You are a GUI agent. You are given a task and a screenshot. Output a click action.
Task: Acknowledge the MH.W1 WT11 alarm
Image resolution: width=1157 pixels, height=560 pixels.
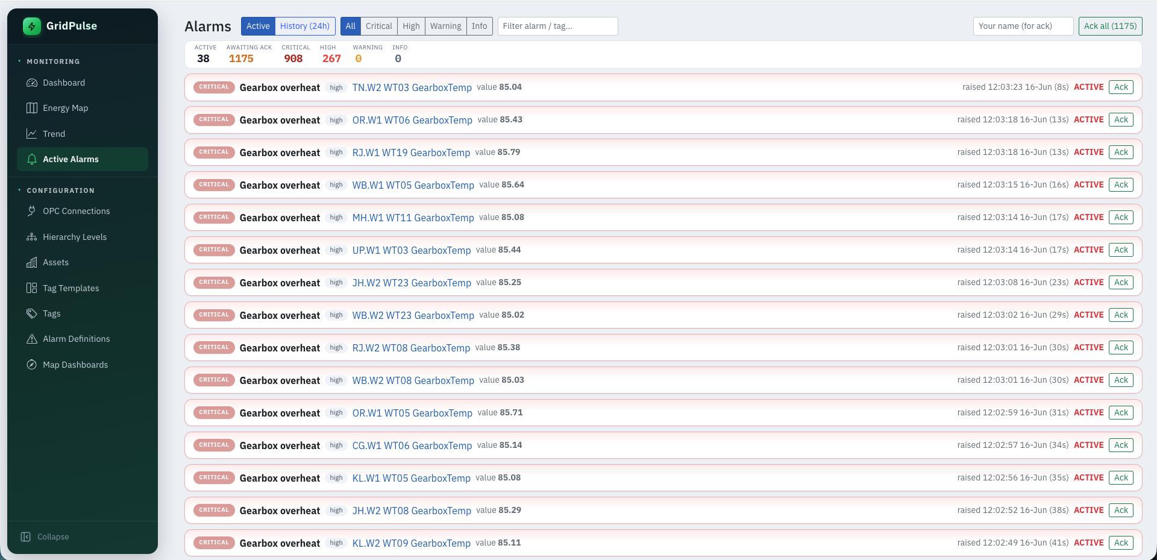[1121, 218]
